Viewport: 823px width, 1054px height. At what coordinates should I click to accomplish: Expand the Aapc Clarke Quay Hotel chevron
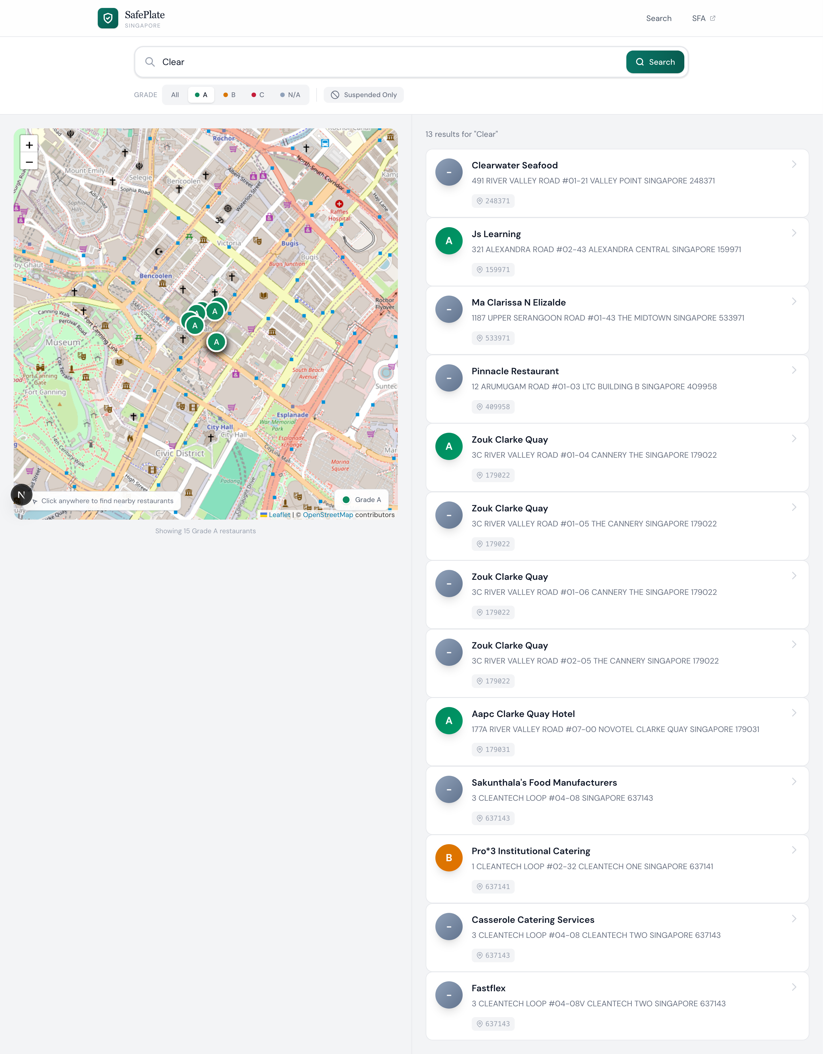795,712
